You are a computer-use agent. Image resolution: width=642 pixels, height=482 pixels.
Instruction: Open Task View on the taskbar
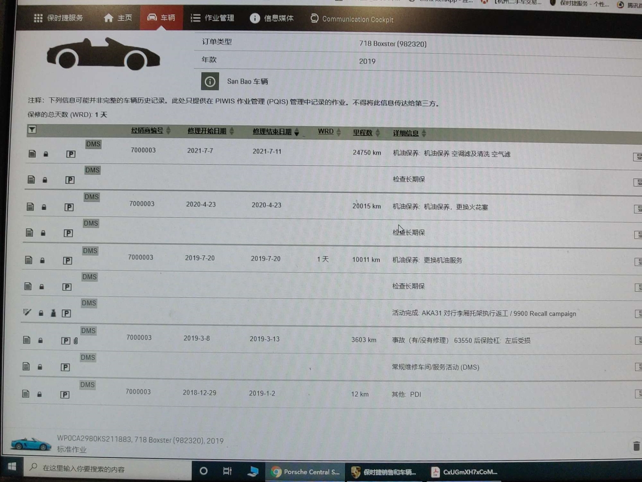pyautogui.click(x=227, y=471)
